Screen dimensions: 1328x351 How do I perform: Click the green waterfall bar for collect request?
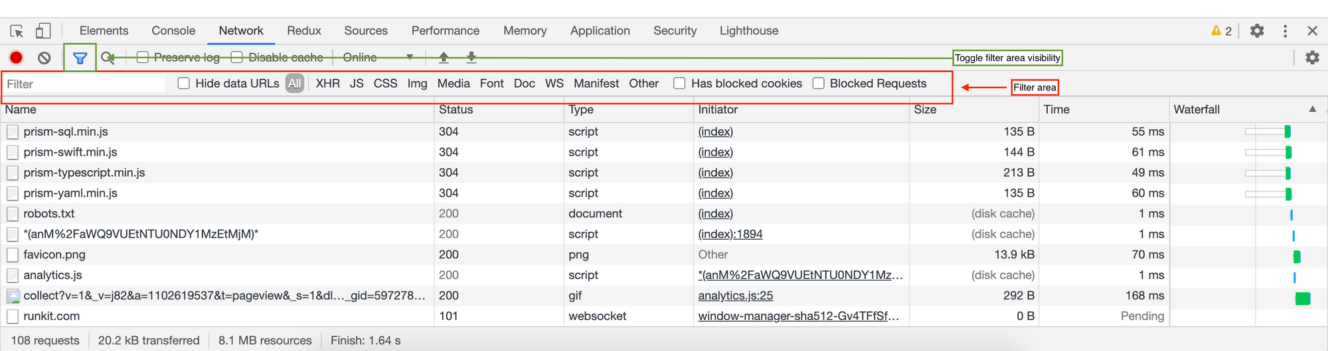[1303, 299]
